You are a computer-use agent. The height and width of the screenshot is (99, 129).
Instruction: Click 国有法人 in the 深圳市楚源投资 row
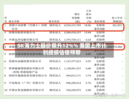(55, 76)
